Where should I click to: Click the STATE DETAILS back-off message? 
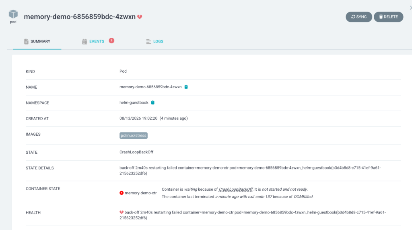tap(250, 171)
